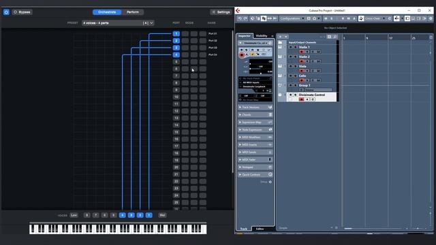Select port number 2 in Divisimate
Image resolution: width=436 pixels, height=245 pixels.
(x=176, y=41)
